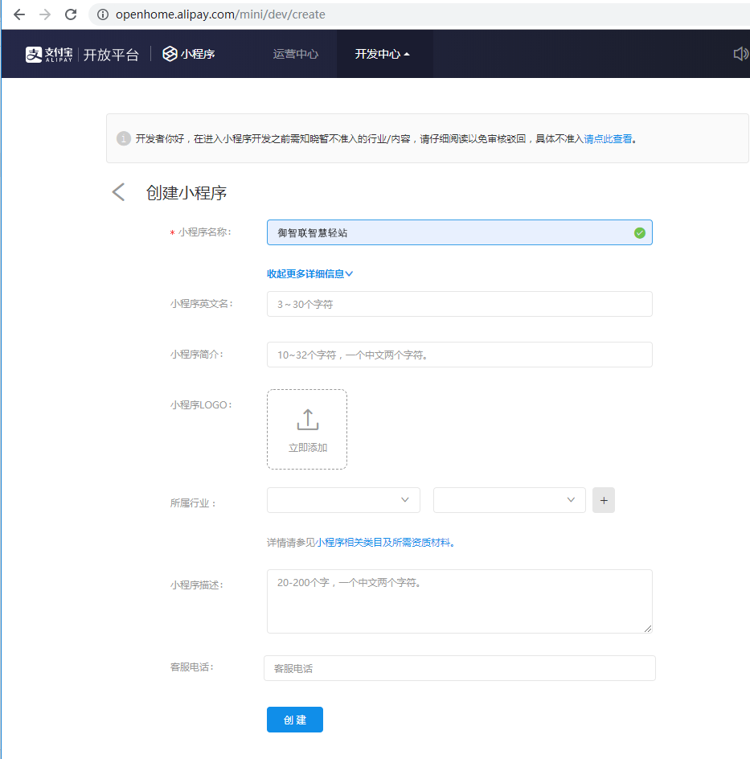Click the info circle icon in the notice banner
This screenshot has width=750, height=759.
pyautogui.click(x=123, y=137)
